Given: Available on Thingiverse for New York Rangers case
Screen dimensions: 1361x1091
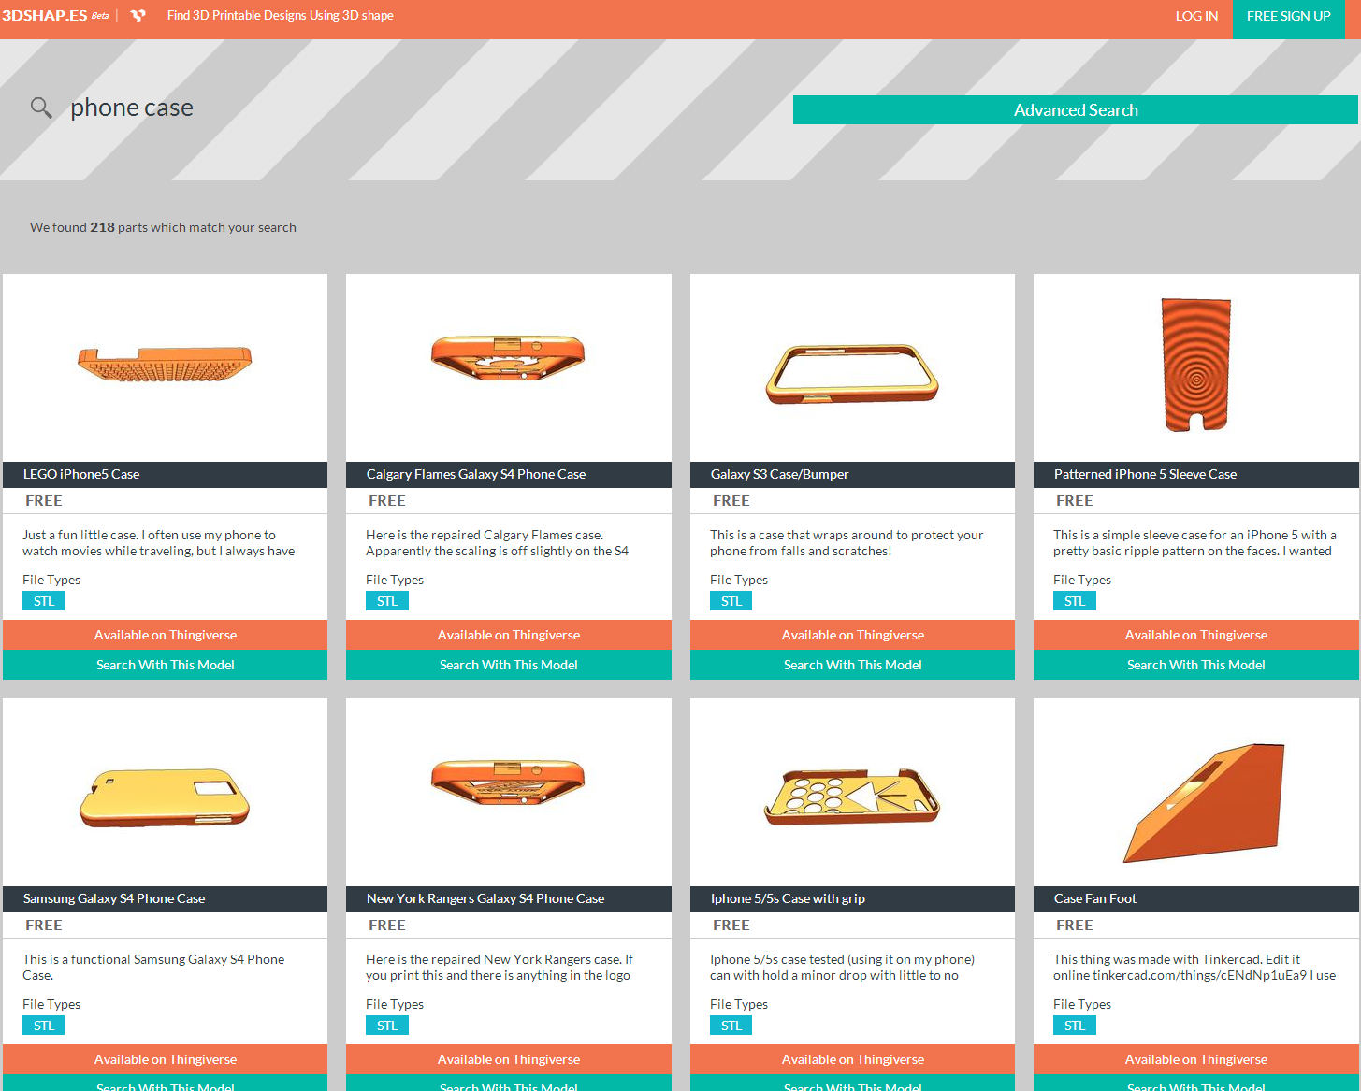Looking at the screenshot, I should (x=509, y=1059).
